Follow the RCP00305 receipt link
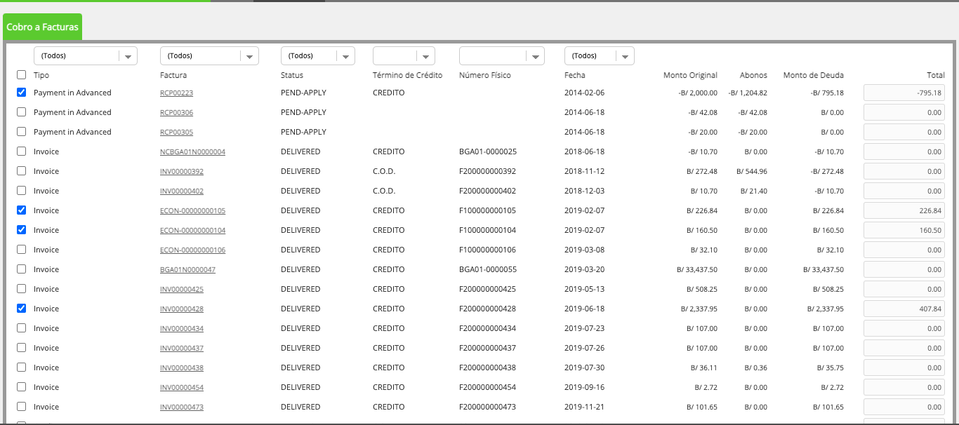Image resolution: width=959 pixels, height=425 pixels. pos(176,132)
